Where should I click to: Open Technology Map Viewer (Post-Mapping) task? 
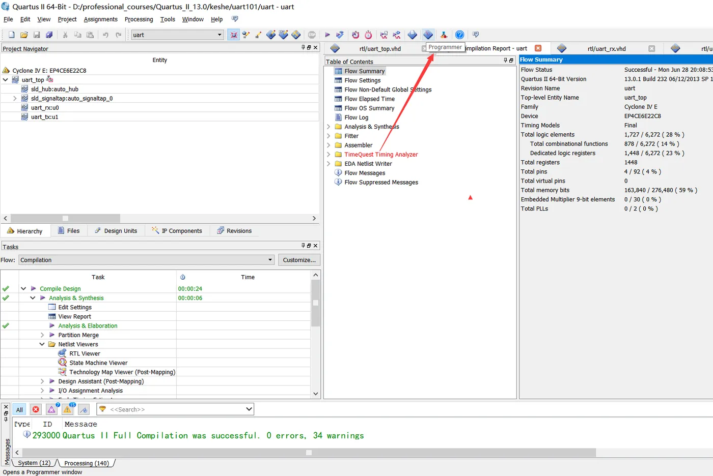click(x=122, y=372)
